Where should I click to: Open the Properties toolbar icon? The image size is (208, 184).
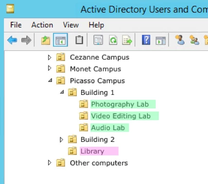point(98,40)
